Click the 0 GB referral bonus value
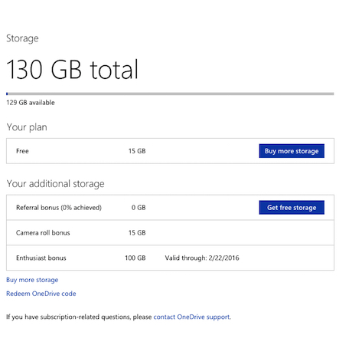Screen dimensions: 352x345 pos(139,208)
